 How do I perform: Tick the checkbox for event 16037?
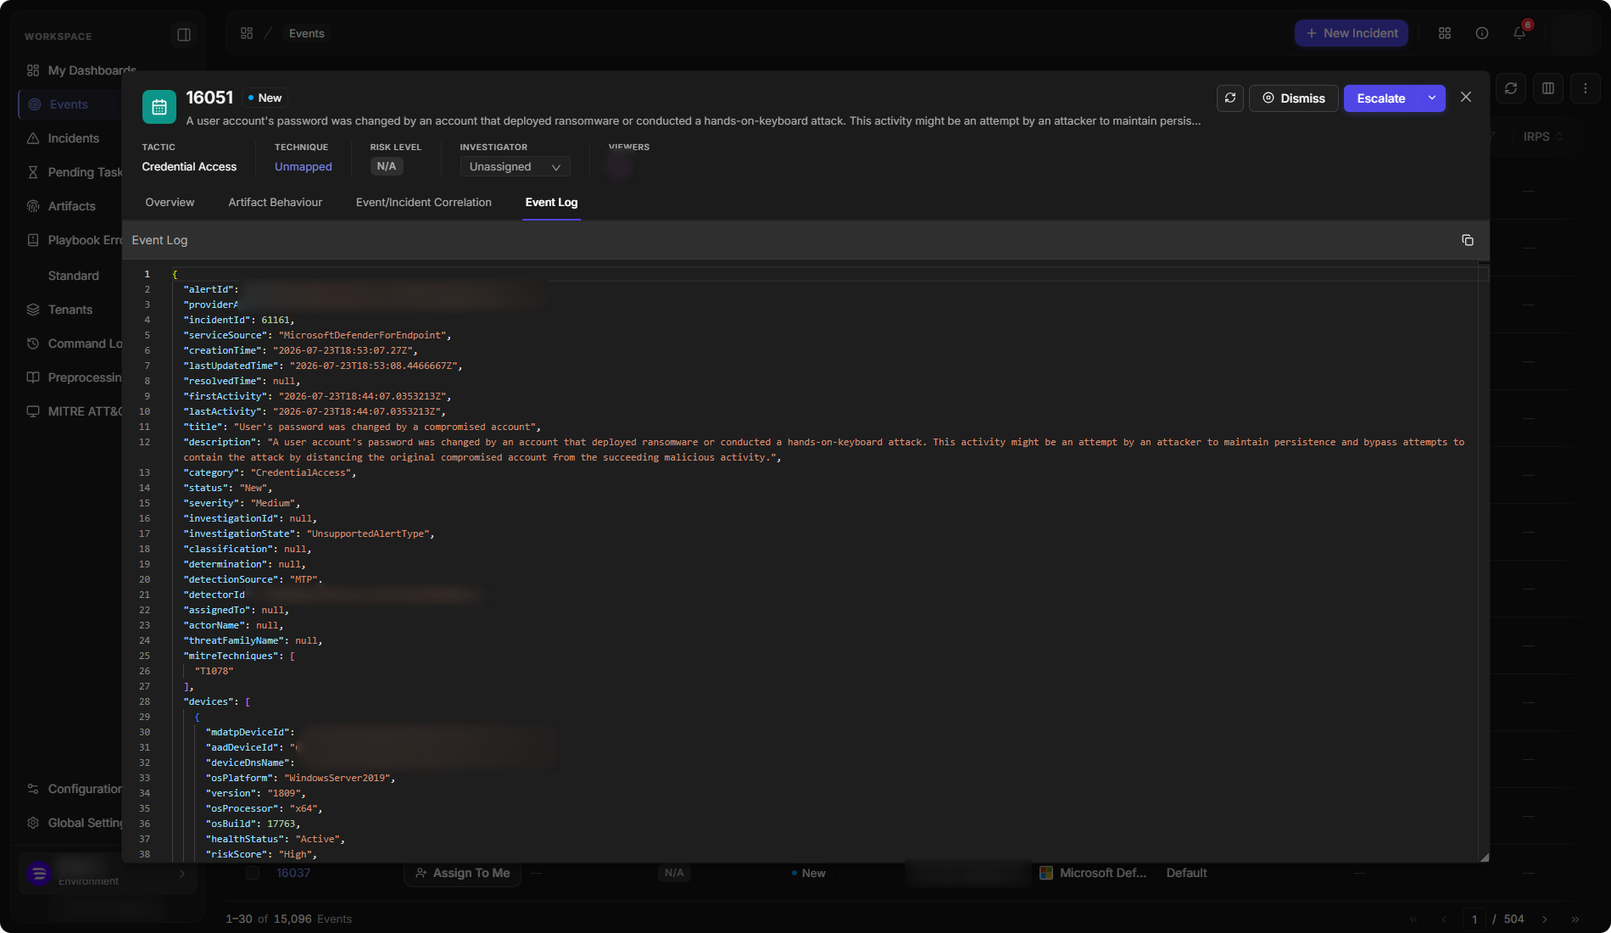click(253, 873)
